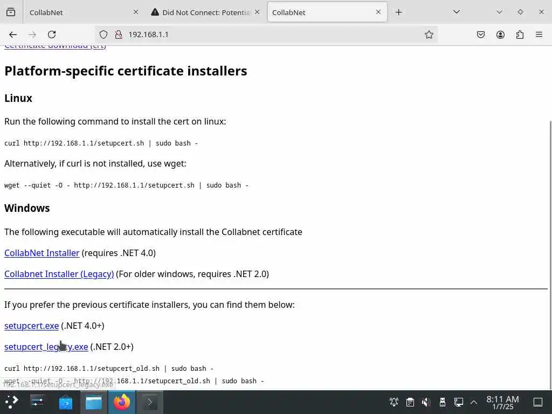List all tabs with the dropdown chevron

457,12
